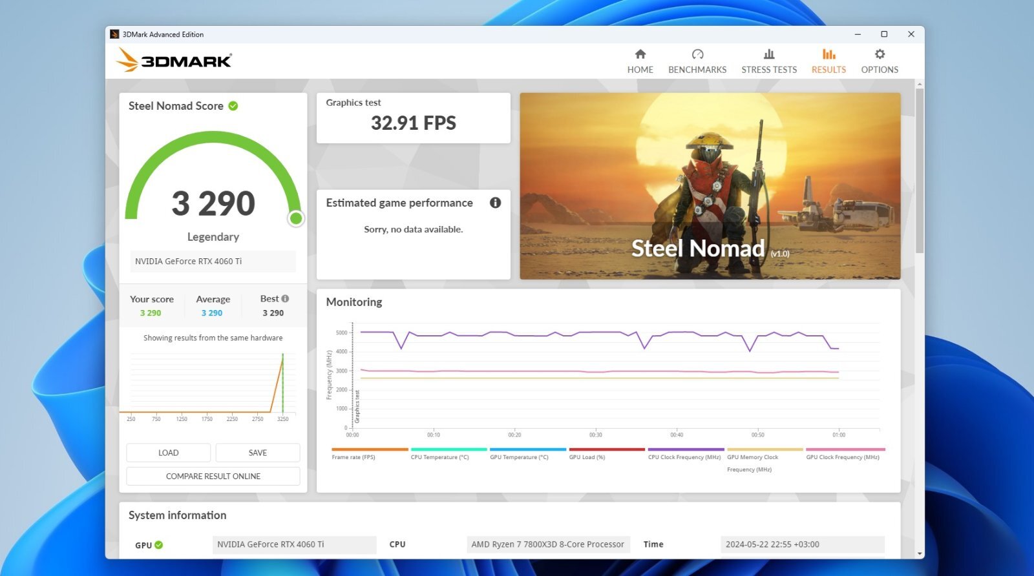The width and height of the screenshot is (1034, 576).
Task: Click the scrollbar down arrow
Action: [919, 553]
